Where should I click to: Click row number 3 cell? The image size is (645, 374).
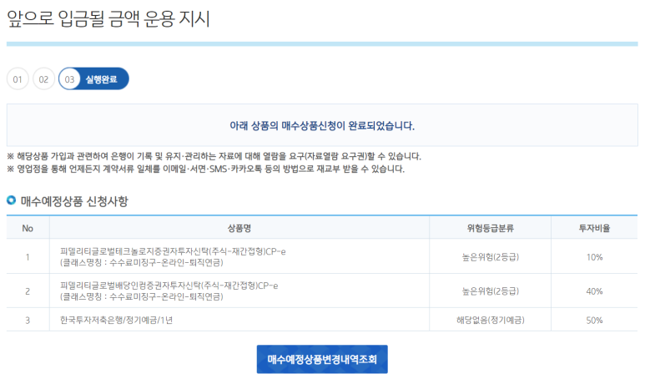[x=28, y=320]
